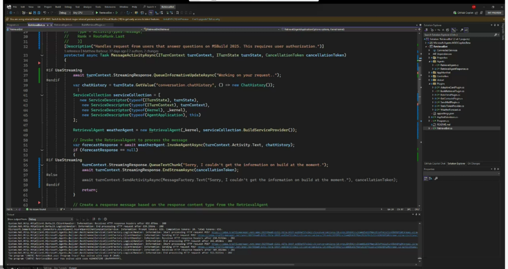The height and width of the screenshot is (269, 508).
Task: Click the Solution Explorer preview selected items icon
Action: tap(466, 30)
